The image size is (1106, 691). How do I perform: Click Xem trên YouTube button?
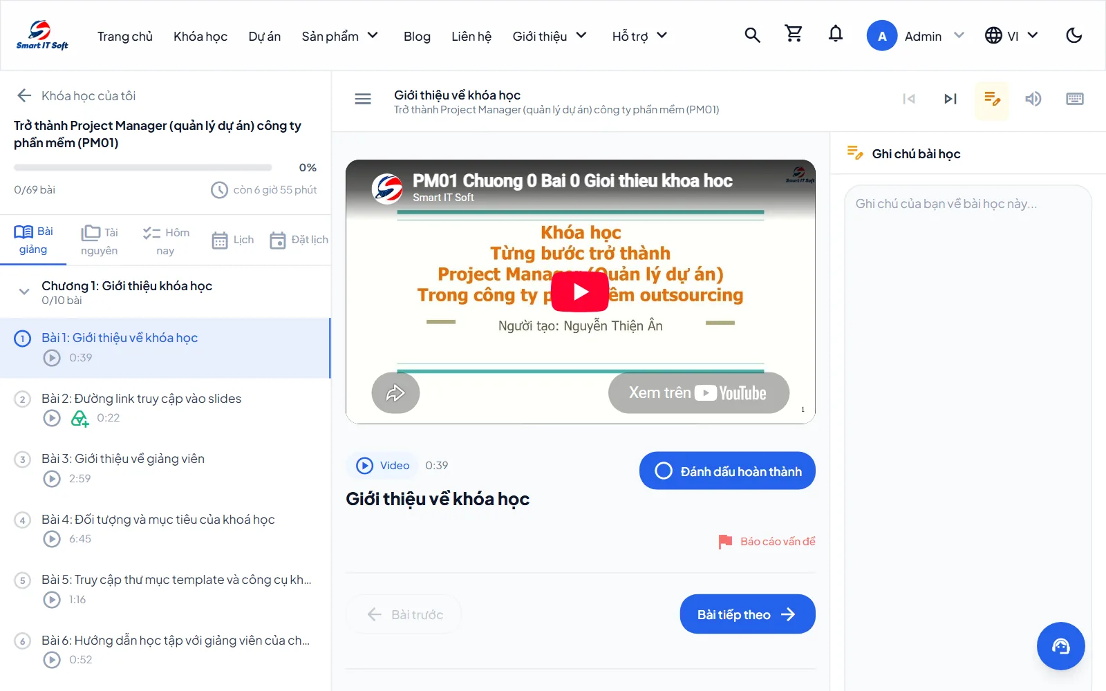pos(698,393)
